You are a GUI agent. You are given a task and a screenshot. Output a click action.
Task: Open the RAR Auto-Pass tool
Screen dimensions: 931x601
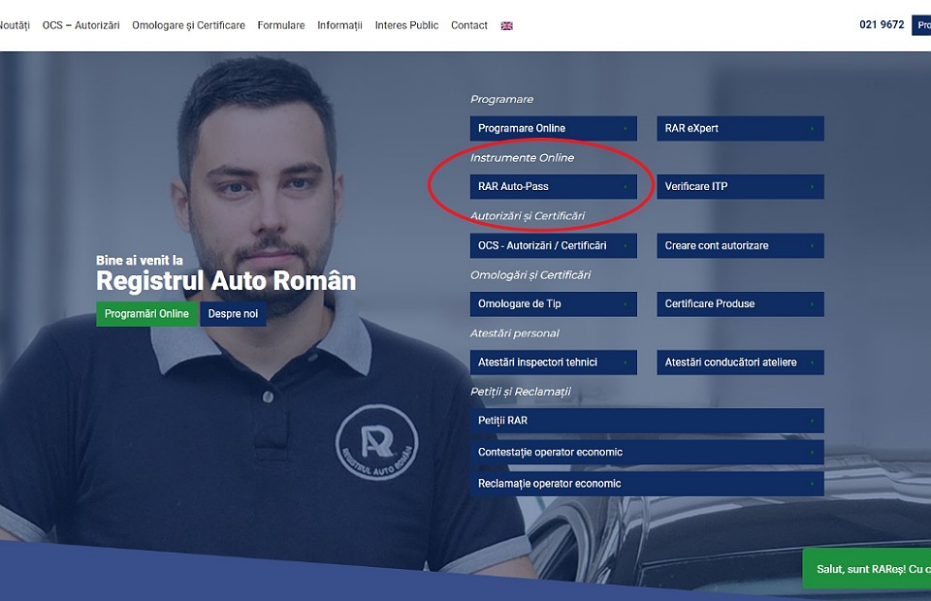point(553,187)
